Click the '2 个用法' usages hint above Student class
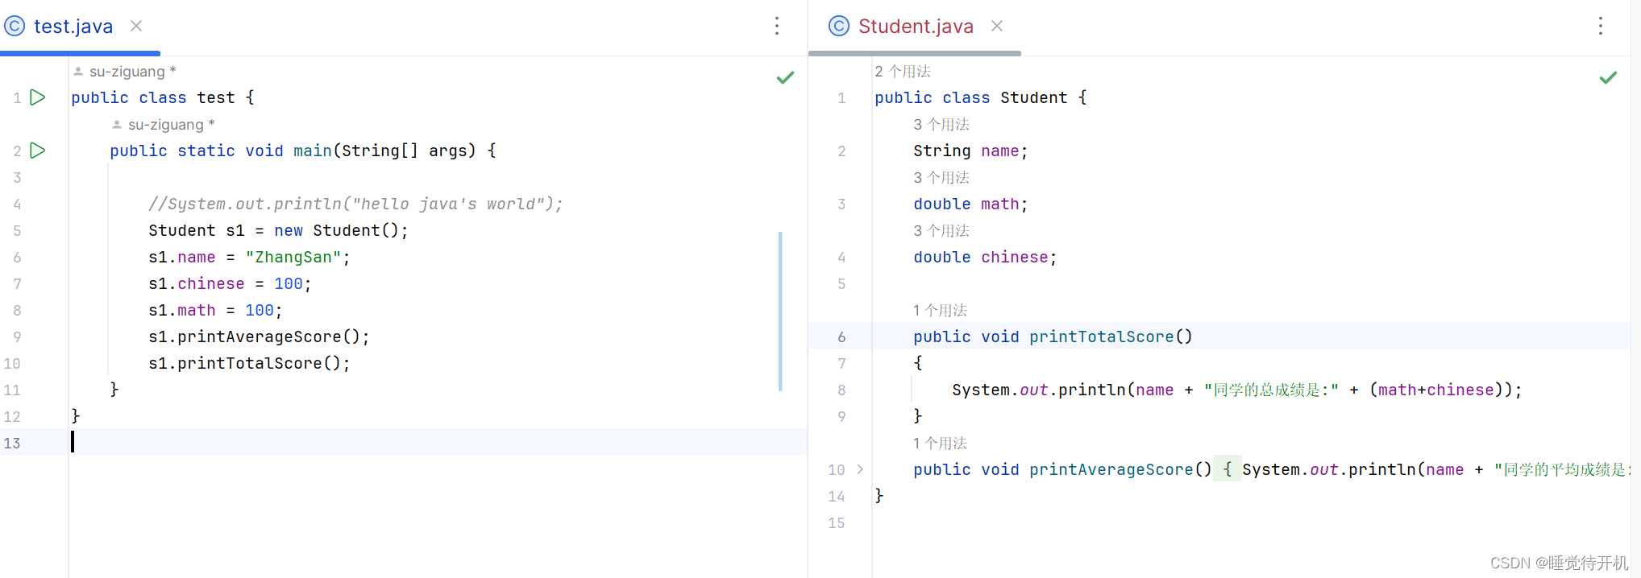The image size is (1641, 578). 903,72
